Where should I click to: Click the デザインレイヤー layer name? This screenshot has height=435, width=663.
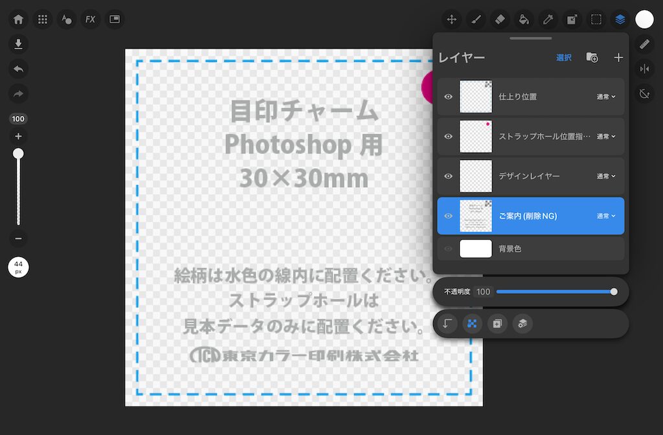tap(529, 176)
